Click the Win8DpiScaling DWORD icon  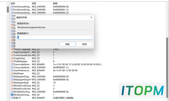tap(12, 92)
